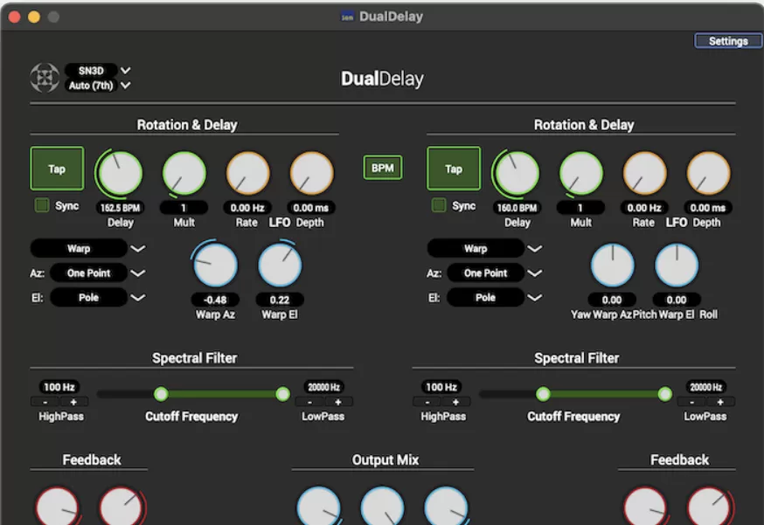Enable the right Sync checkbox
This screenshot has width=764, height=525.
[x=439, y=205]
